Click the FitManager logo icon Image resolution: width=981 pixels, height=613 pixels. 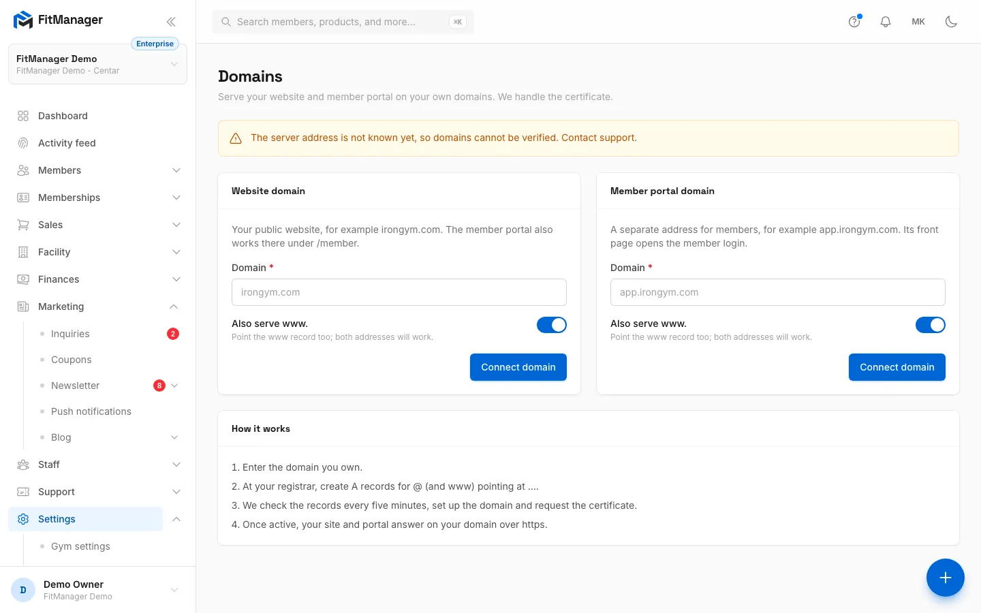23,20
